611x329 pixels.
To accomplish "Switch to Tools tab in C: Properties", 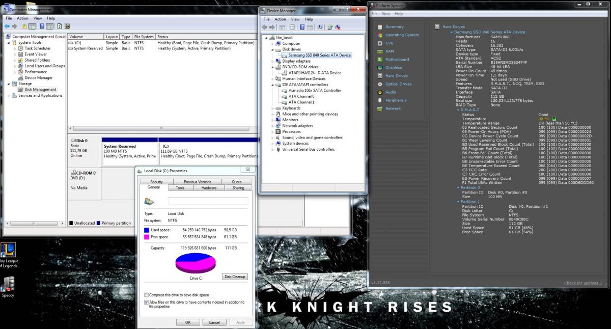I will click(180, 188).
